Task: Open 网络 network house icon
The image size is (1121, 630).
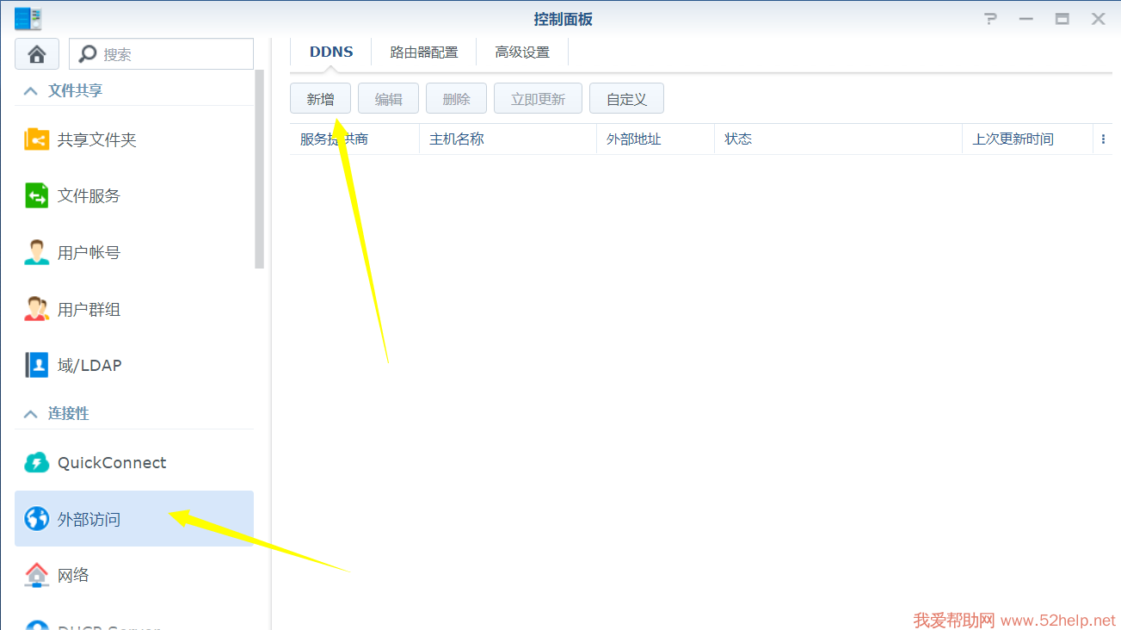Action: coord(37,575)
